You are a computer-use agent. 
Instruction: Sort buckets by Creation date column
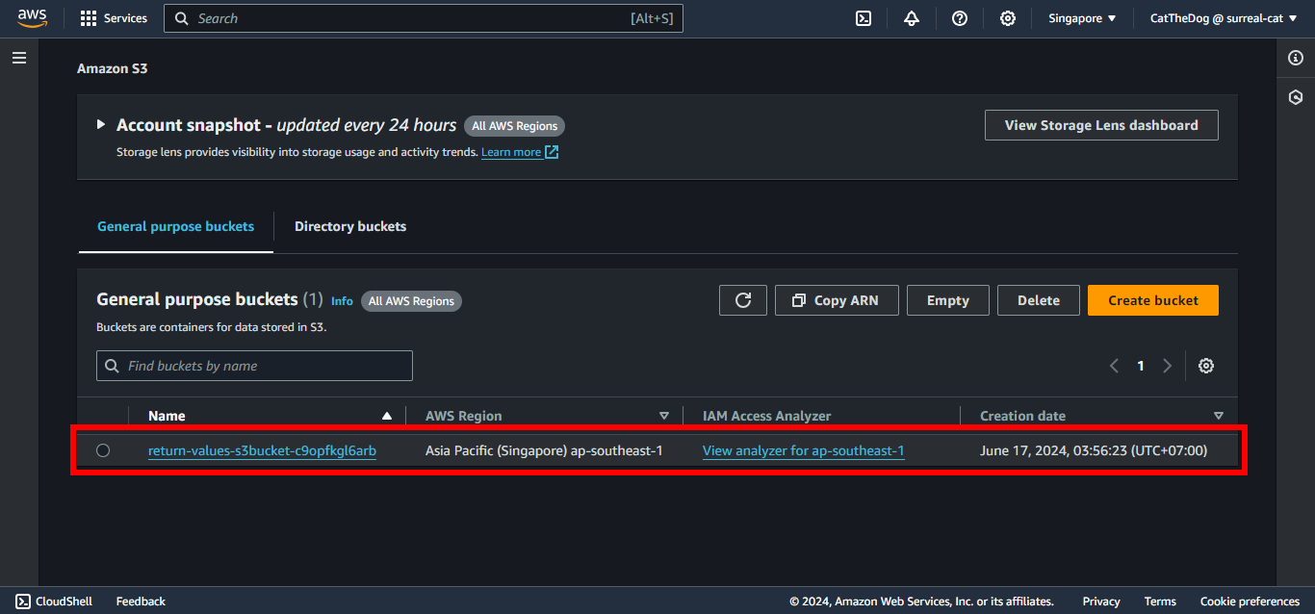pos(1022,416)
